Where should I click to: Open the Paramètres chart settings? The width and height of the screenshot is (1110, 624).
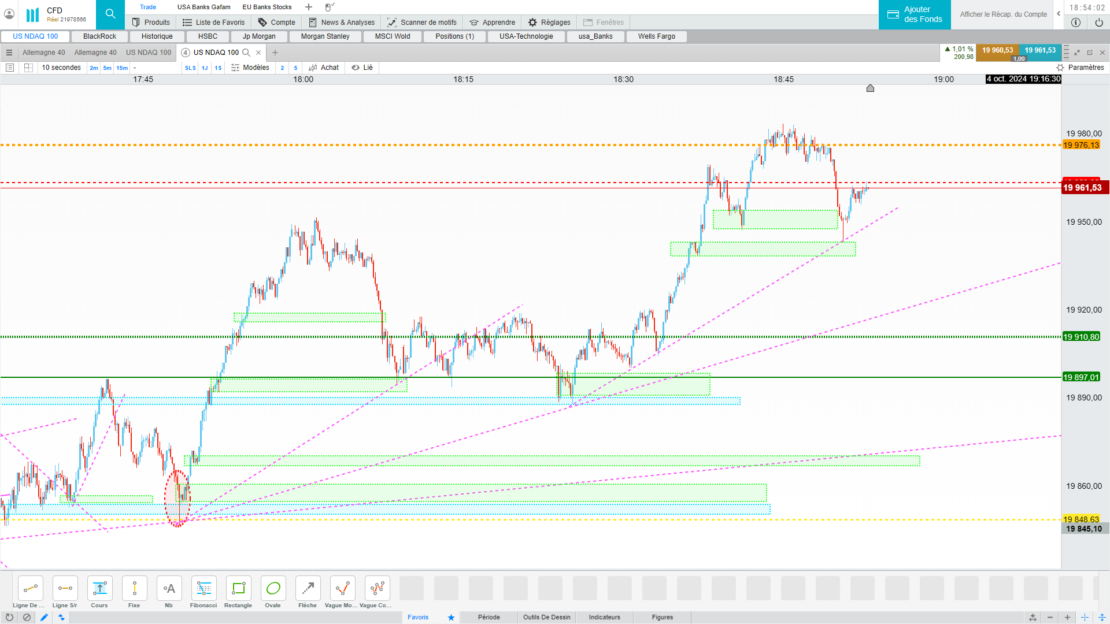[x=1080, y=68]
